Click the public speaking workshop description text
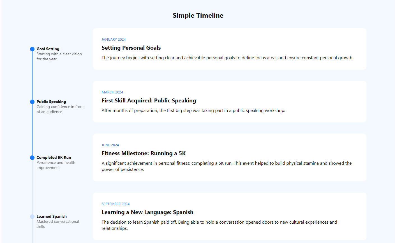Image resolution: width=395 pixels, height=243 pixels. tap(193, 111)
